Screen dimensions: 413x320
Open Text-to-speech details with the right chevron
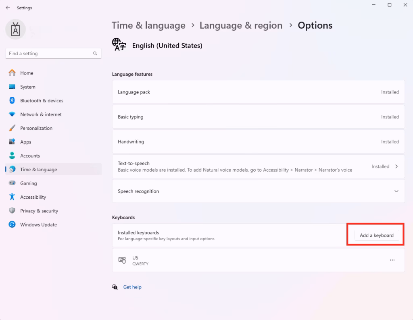(x=396, y=166)
